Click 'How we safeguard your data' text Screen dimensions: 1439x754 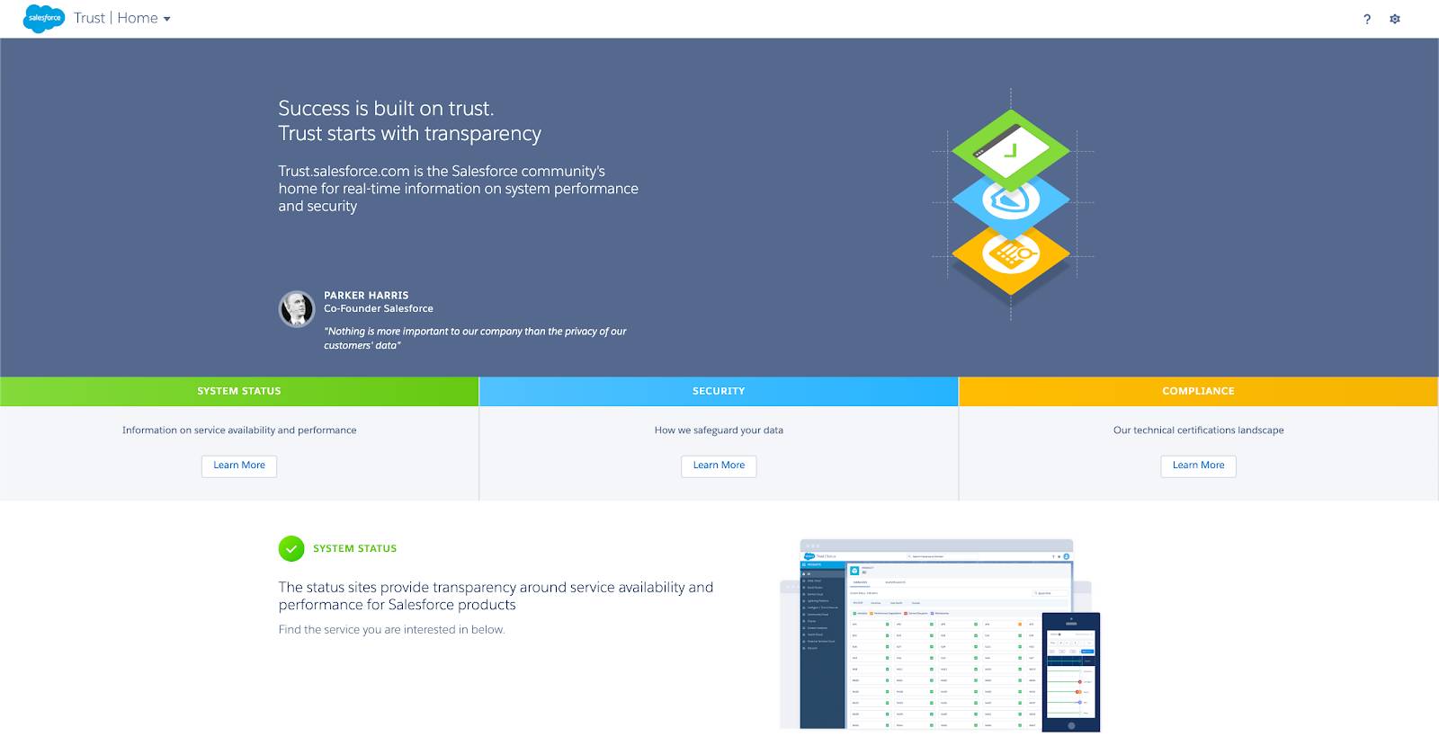tap(719, 430)
